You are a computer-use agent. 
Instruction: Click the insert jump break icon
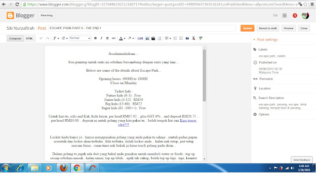(159, 39)
